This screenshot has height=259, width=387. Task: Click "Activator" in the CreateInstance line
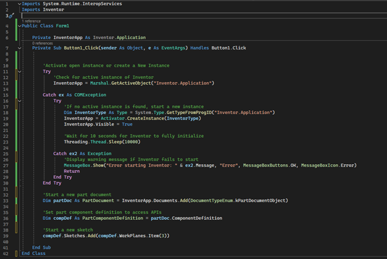coord(113,119)
